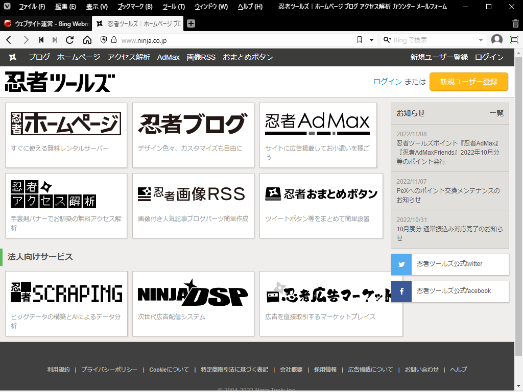Click the お問い合わせ footer link
Screen dimensions: 523x392
pos(421,370)
